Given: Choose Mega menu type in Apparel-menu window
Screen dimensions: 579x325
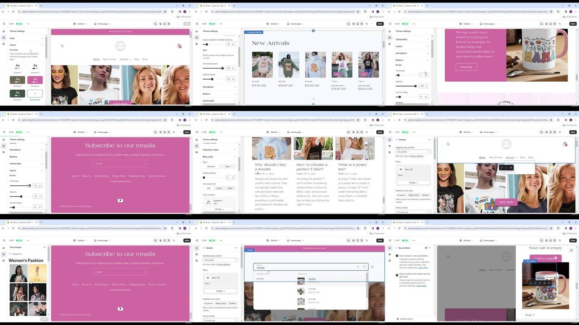Looking at the screenshot, I should coord(414,195).
